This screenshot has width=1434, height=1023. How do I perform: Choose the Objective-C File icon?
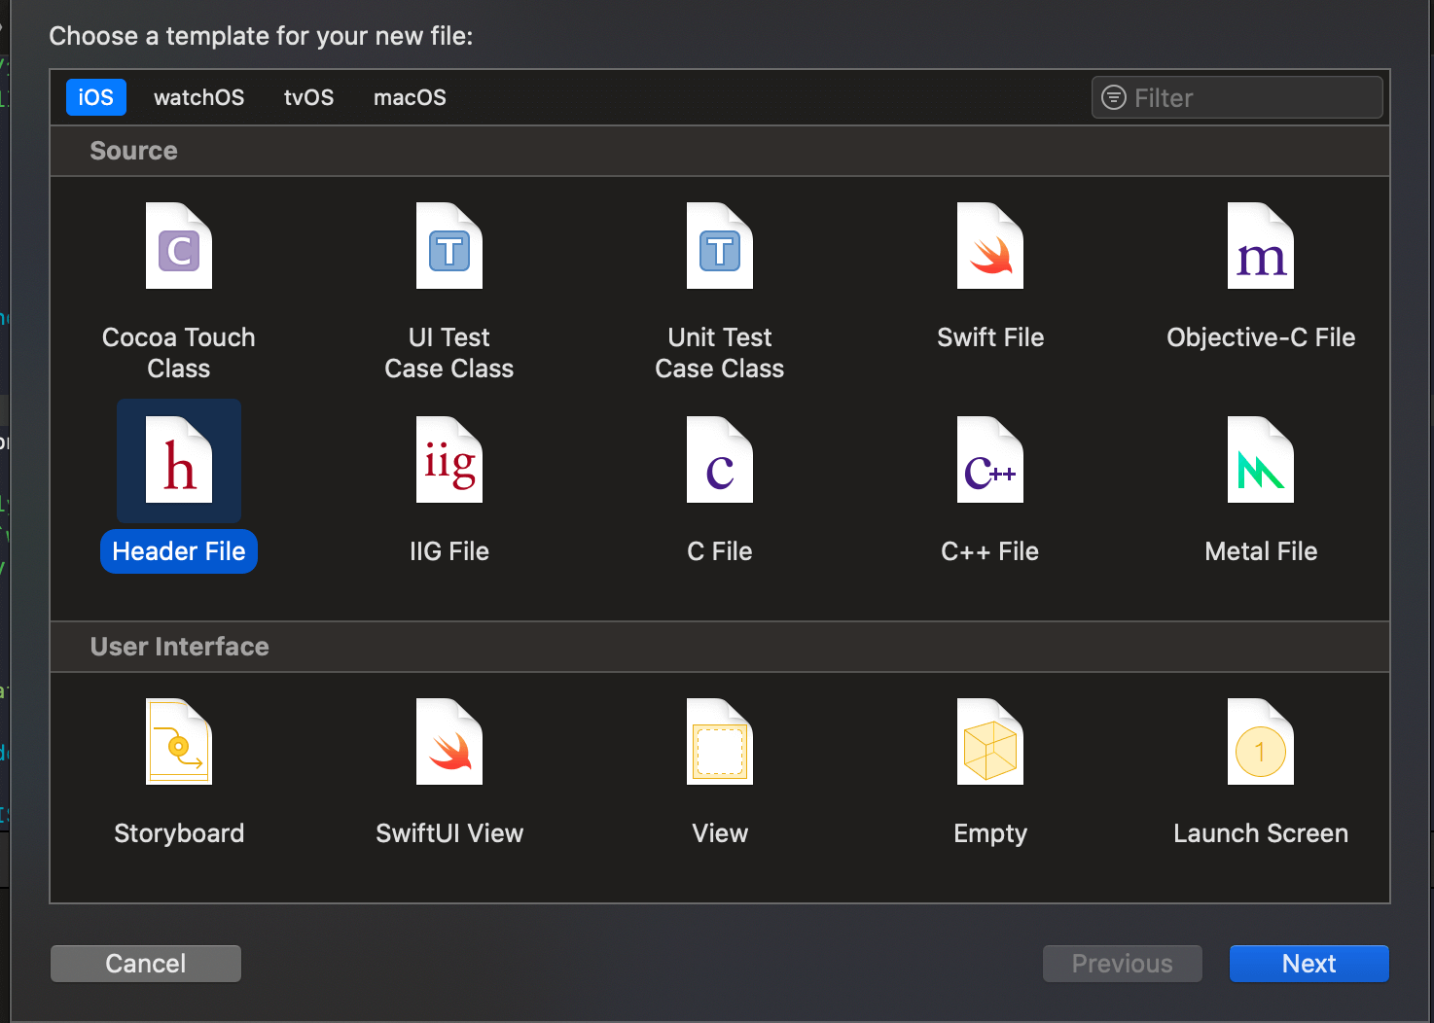point(1261,246)
